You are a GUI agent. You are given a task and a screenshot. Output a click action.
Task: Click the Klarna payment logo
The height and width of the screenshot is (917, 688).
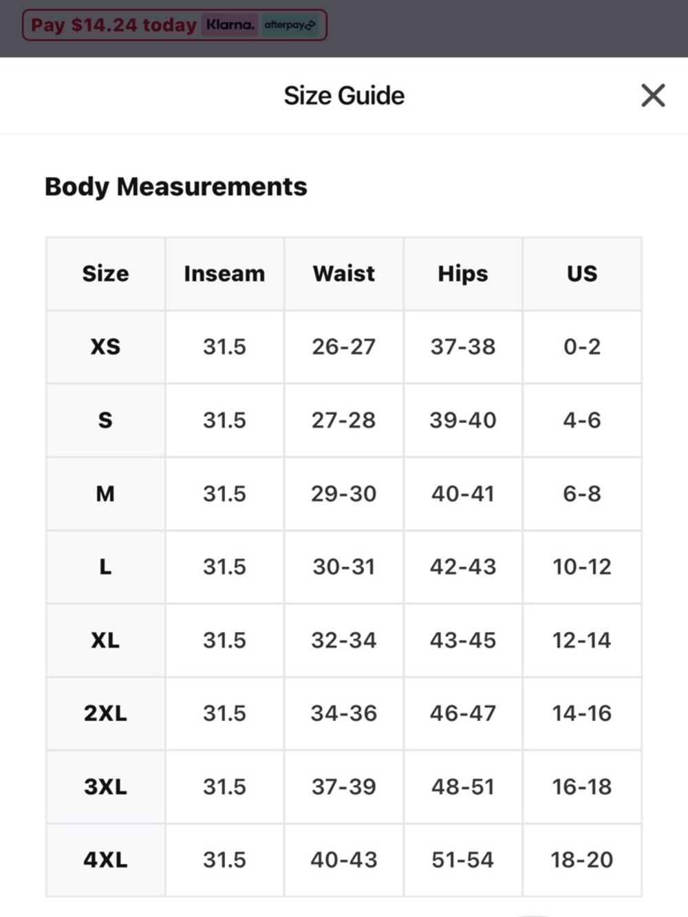pos(230,25)
